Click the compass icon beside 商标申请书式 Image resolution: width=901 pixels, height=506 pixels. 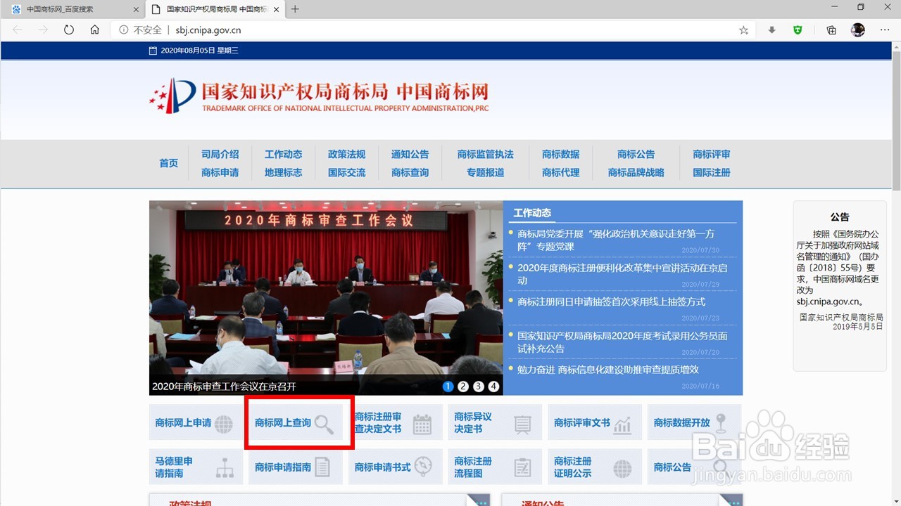pyautogui.click(x=423, y=467)
